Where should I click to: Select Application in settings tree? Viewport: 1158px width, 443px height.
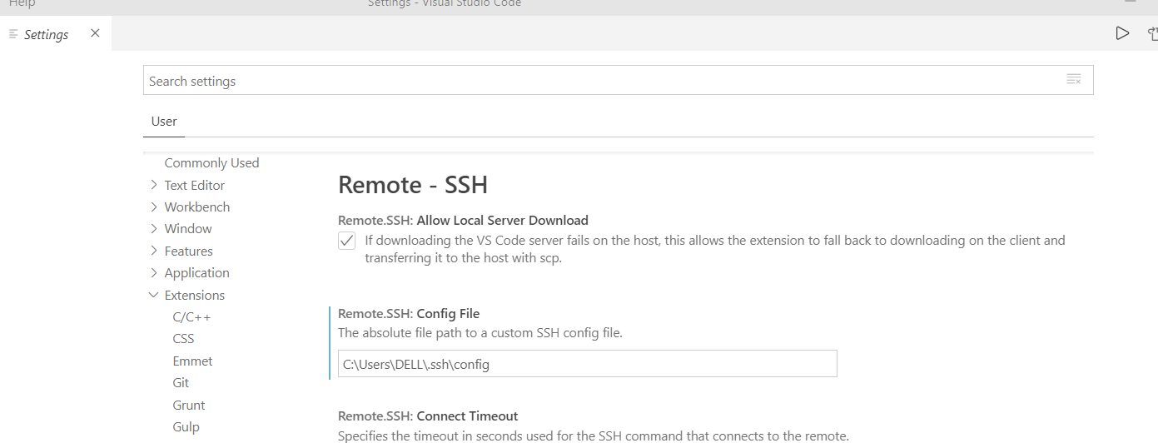(x=197, y=272)
